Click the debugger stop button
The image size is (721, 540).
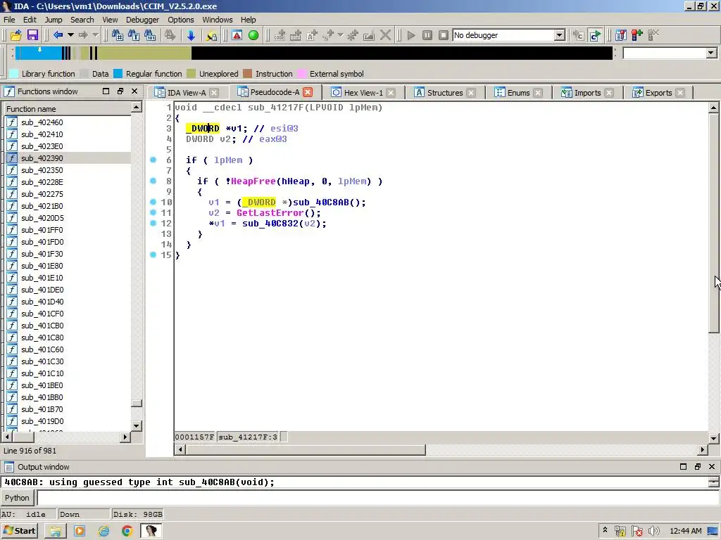click(444, 35)
